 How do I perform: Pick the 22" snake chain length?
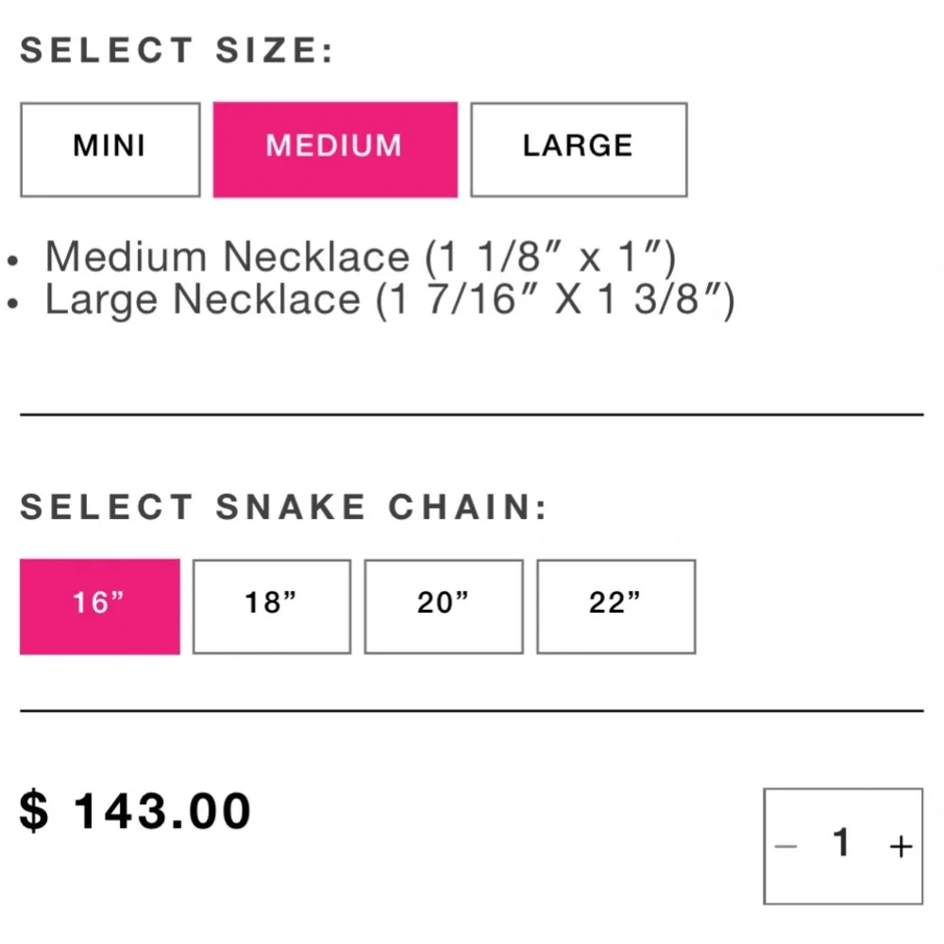point(615,605)
